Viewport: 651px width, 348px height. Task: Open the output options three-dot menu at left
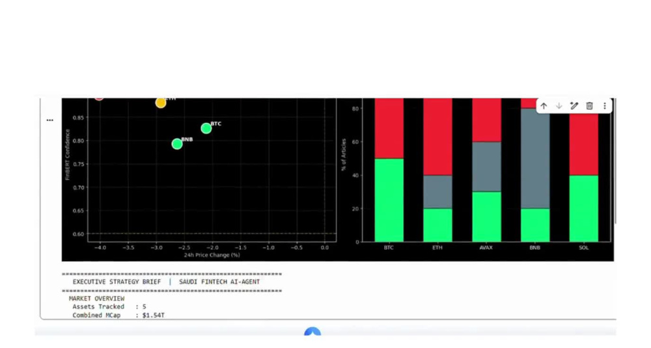tap(50, 120)
